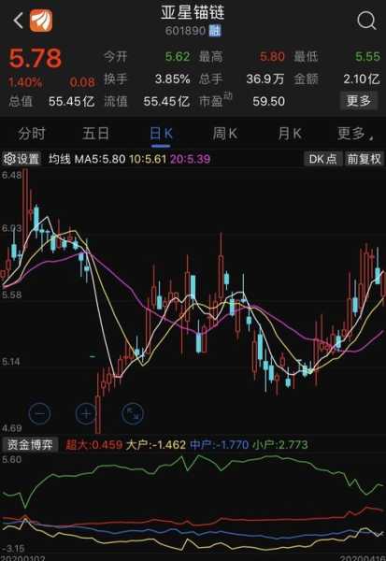Zoom out chart with minus icon
This screenshot has width=386, height=561.
point(39,413)
